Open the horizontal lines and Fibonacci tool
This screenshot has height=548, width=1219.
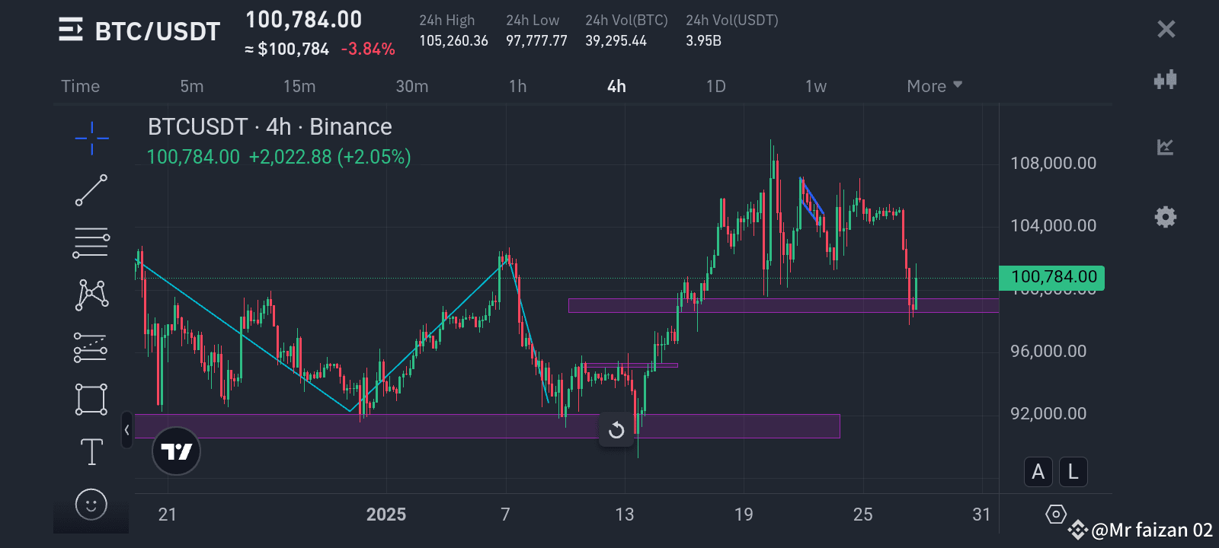91,243
